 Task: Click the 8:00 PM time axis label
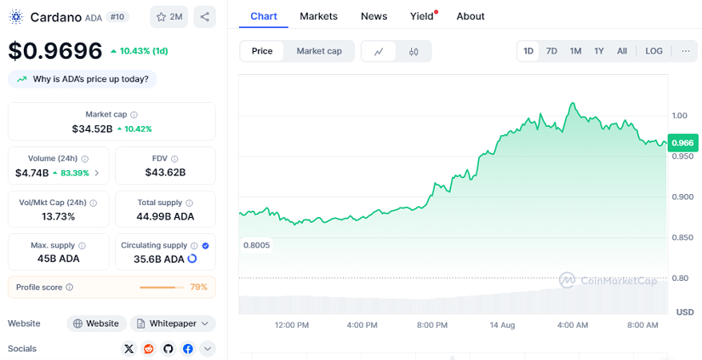click(x=432, y=325)
